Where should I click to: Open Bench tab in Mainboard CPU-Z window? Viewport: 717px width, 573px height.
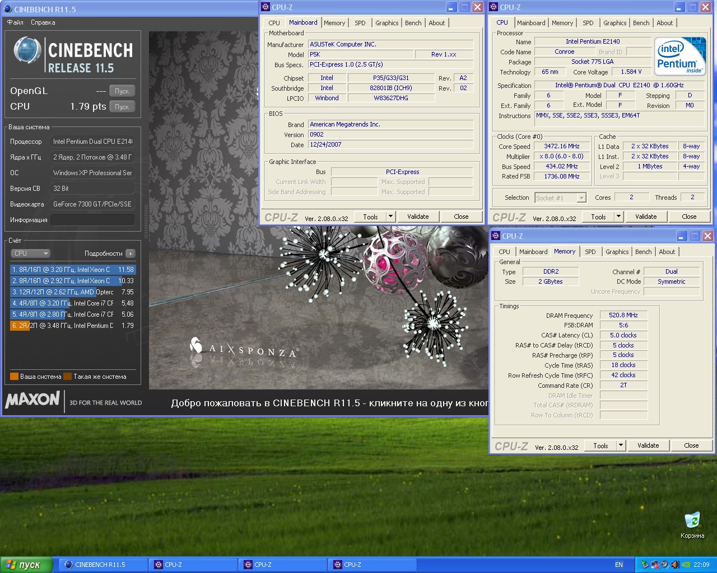click(x=413, y=23)
